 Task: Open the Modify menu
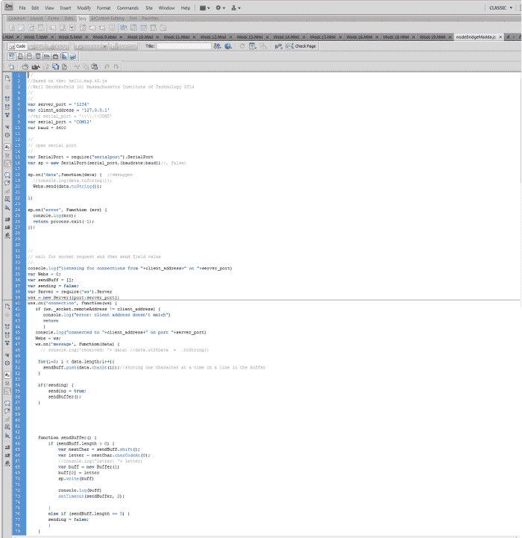click(x=84, y=8)
